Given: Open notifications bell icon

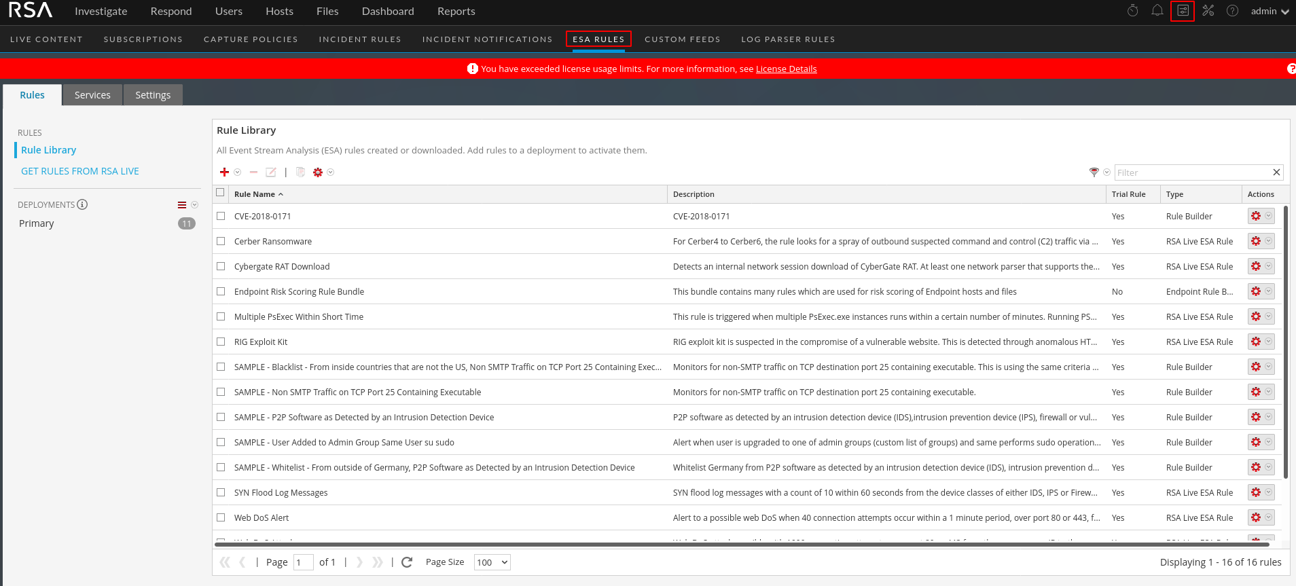Looking at the screenshot, I should coord(1157,11).
